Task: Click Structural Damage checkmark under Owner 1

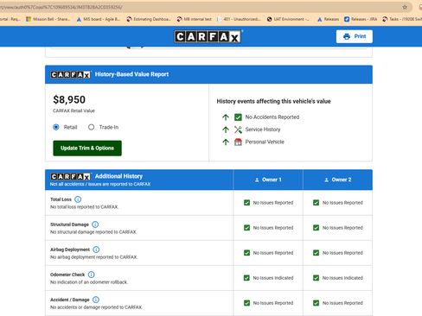Action: (246, 228)
